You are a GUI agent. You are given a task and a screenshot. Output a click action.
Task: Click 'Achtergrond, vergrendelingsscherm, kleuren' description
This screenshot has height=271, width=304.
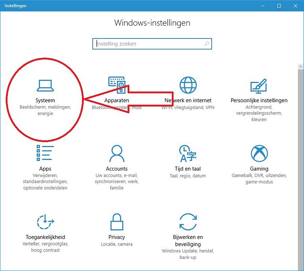[259, 113]
